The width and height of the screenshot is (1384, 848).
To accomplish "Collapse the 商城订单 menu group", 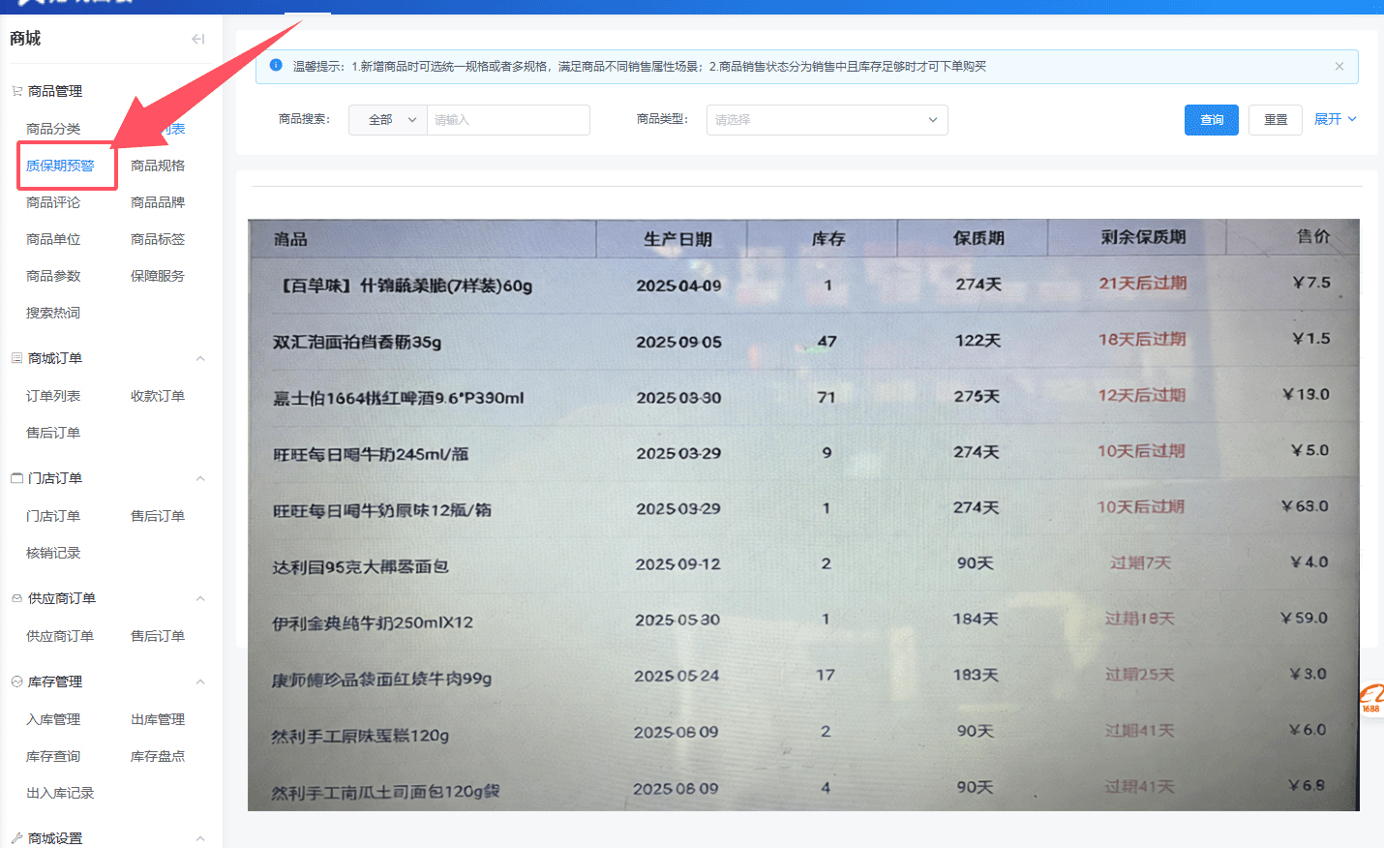I will click(x=200, y=358).
